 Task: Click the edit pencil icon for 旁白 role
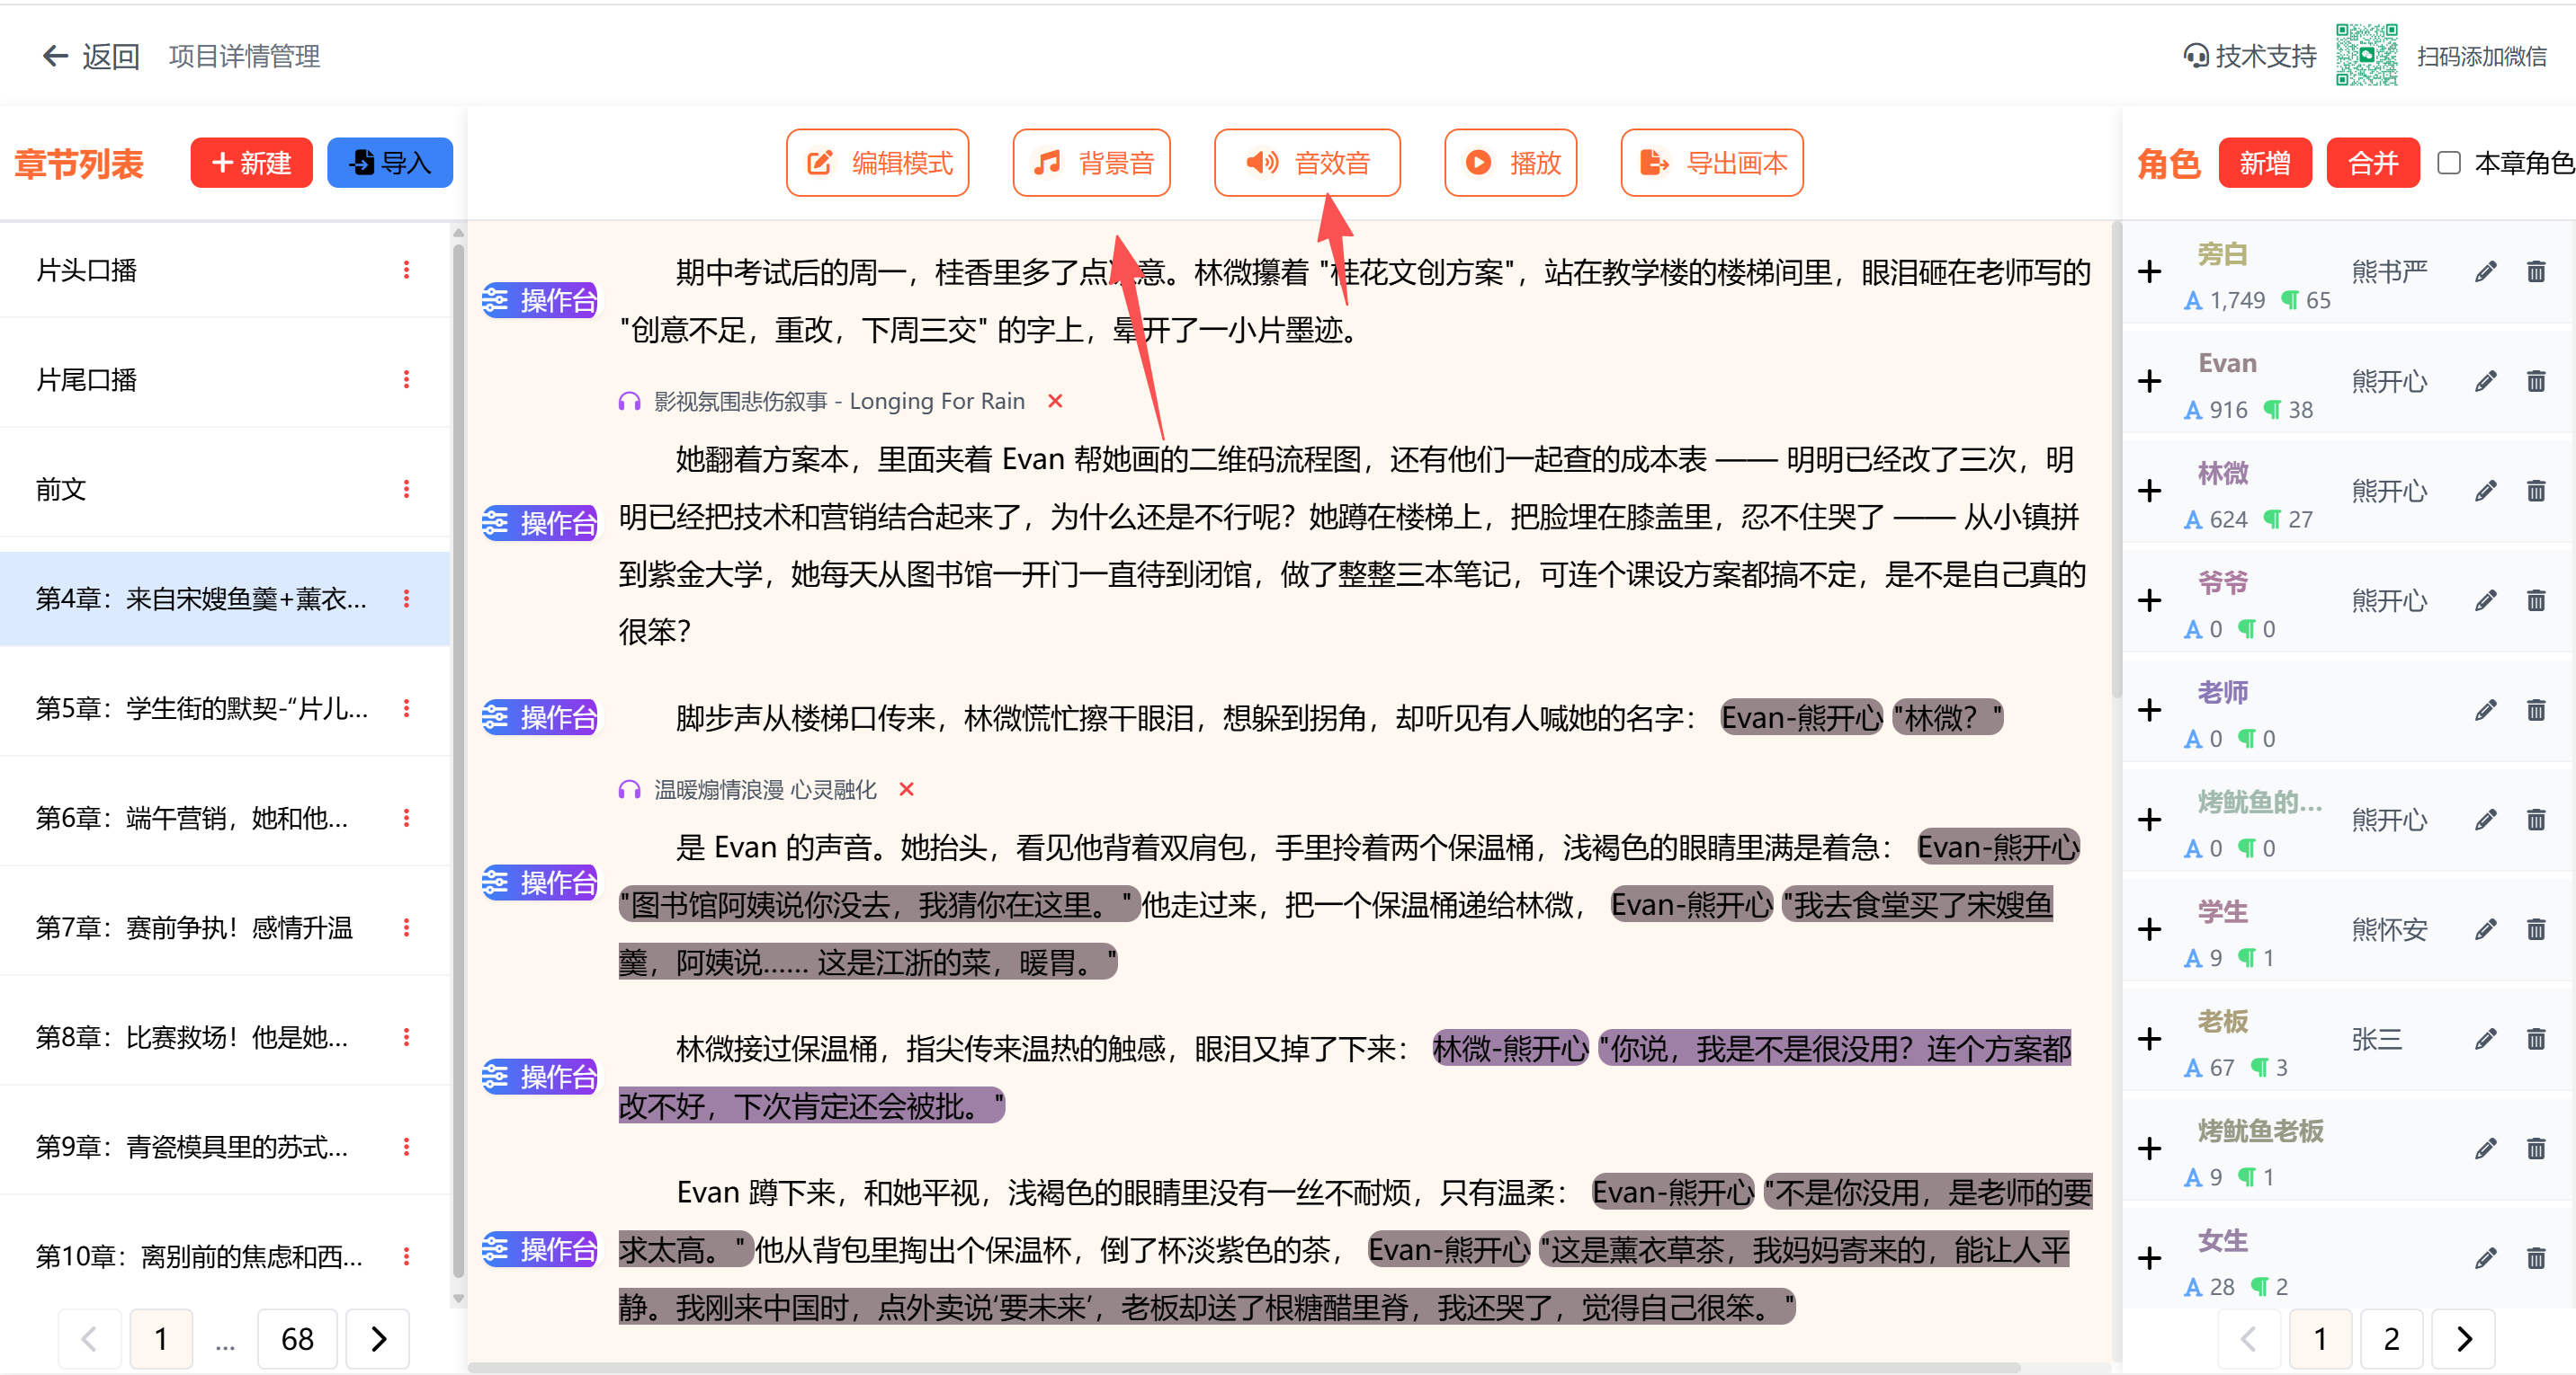(x=2485, y=271)
